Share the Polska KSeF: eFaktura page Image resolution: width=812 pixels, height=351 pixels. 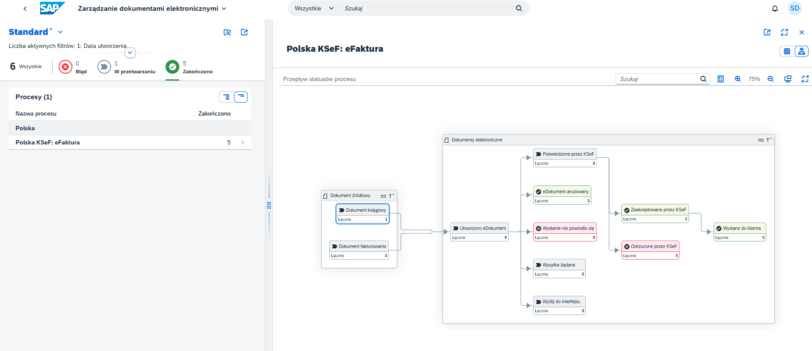coord(767,32)
